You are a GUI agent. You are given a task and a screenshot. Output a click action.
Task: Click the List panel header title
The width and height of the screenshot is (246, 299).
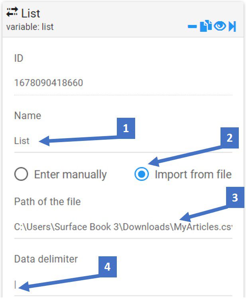click(31, 13)
